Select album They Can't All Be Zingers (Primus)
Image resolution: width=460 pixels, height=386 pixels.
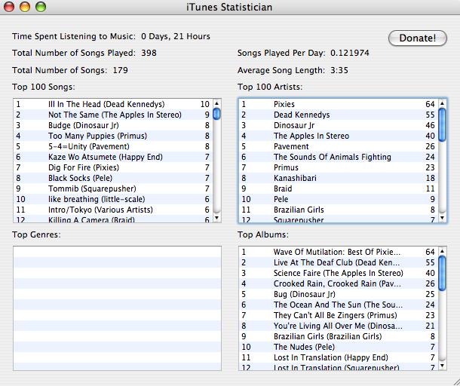point(339,315)
